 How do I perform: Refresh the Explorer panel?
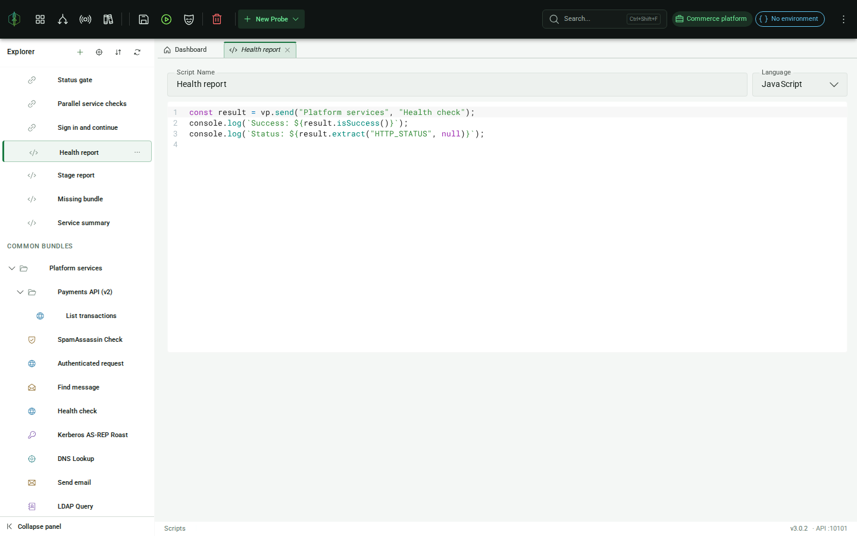137,52
